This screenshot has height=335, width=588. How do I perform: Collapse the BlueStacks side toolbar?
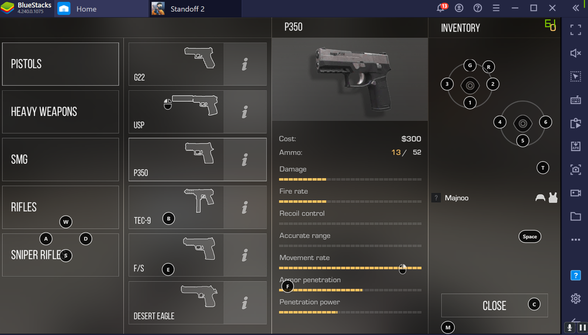[x=576, y=8]
